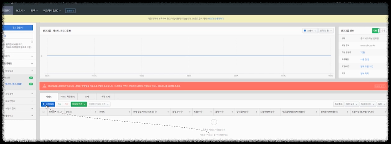Click the 일부 요일/시간 schedule link

pos(367,67)
